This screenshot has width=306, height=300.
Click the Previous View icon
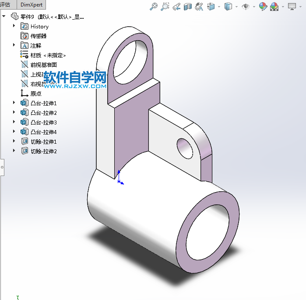point(176,7)
